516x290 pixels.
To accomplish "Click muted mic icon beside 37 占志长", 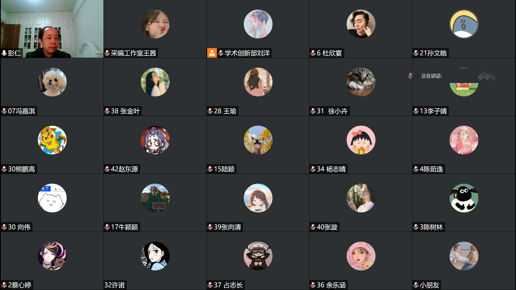I will (x=210, y=285).
